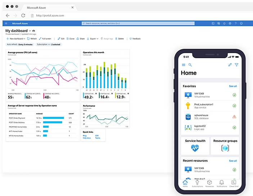Share the dashboard
This screenshot has height=196, width=253.
[x=81, y=39]
